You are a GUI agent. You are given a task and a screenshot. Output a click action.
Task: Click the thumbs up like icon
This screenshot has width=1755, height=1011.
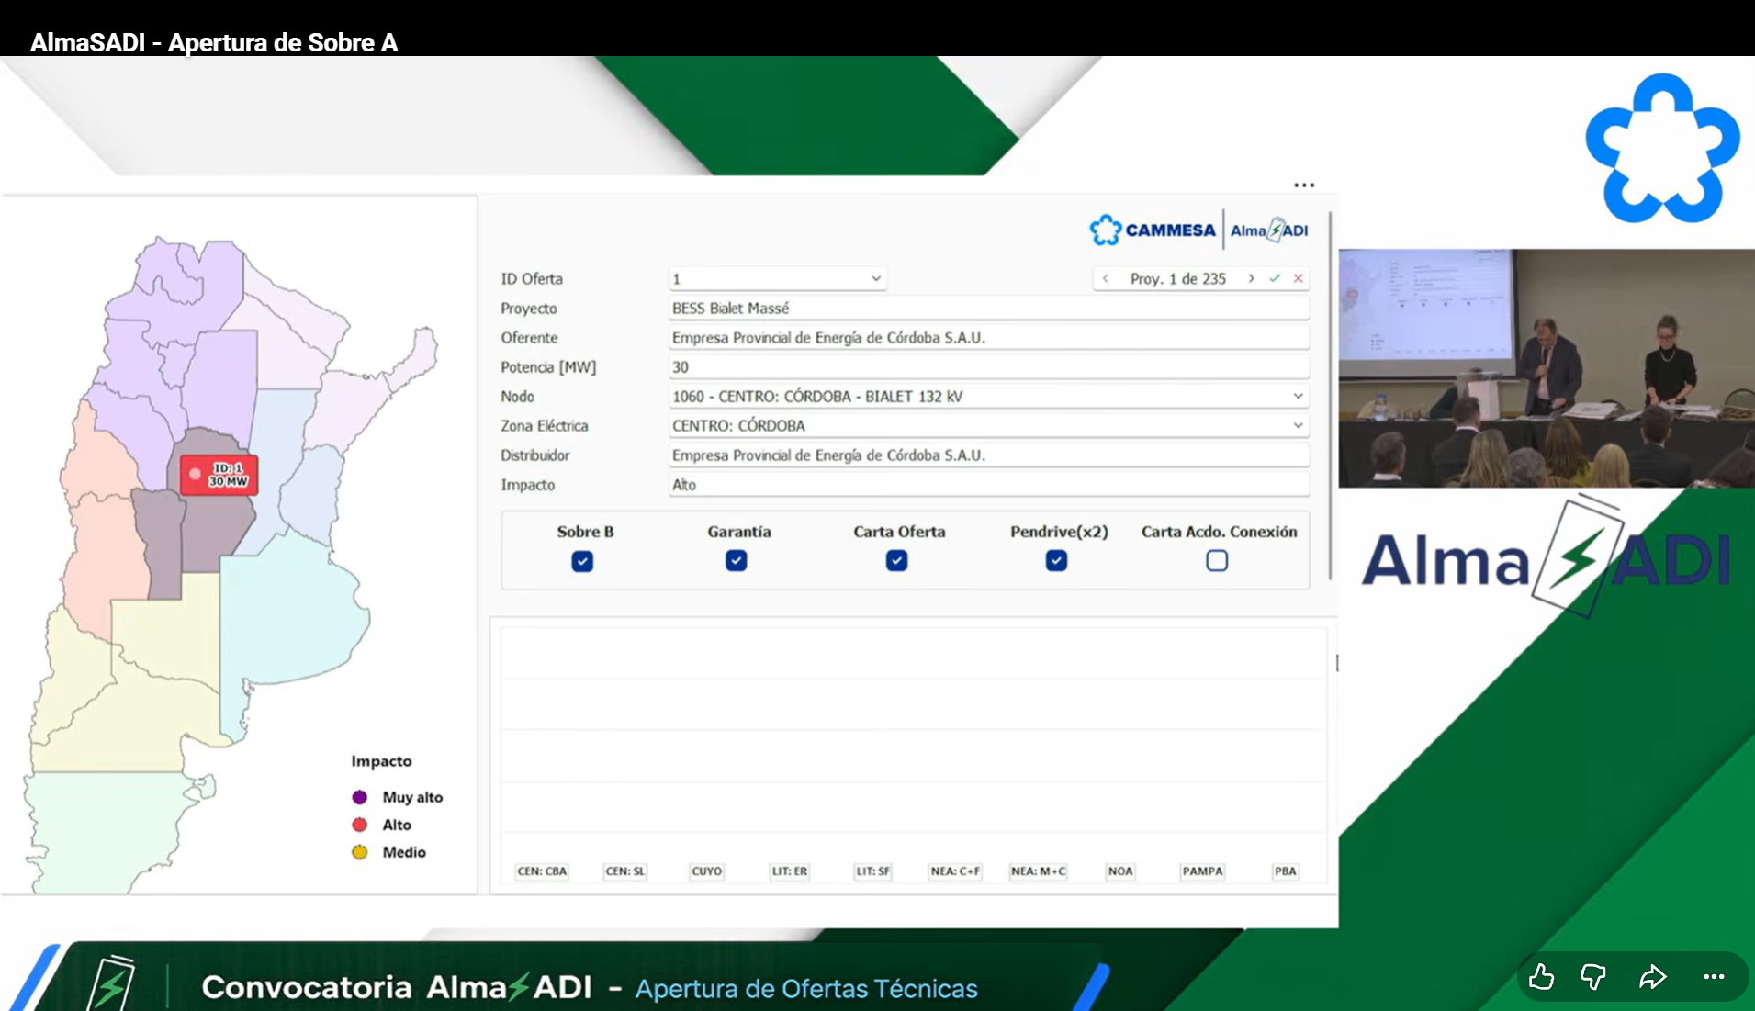tap(1542, 977)
